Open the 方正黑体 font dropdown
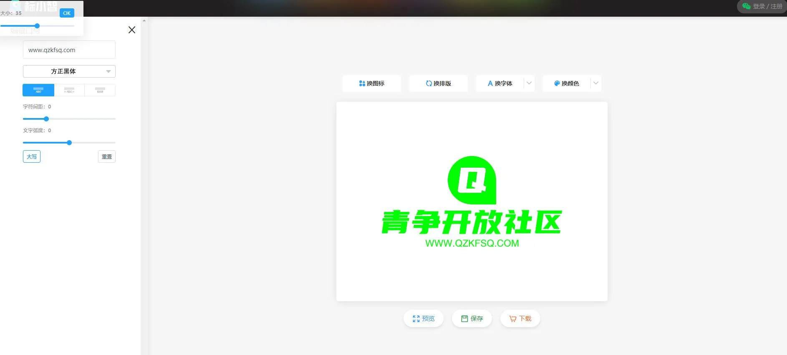This screenshot has height=355, width=787. (69, 71)
